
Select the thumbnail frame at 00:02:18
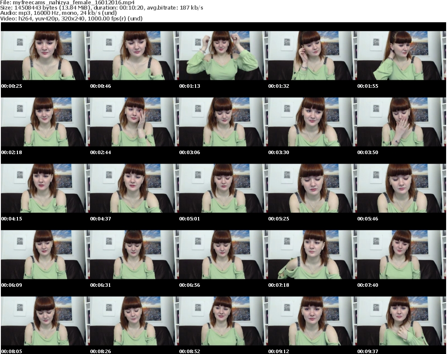45,122
